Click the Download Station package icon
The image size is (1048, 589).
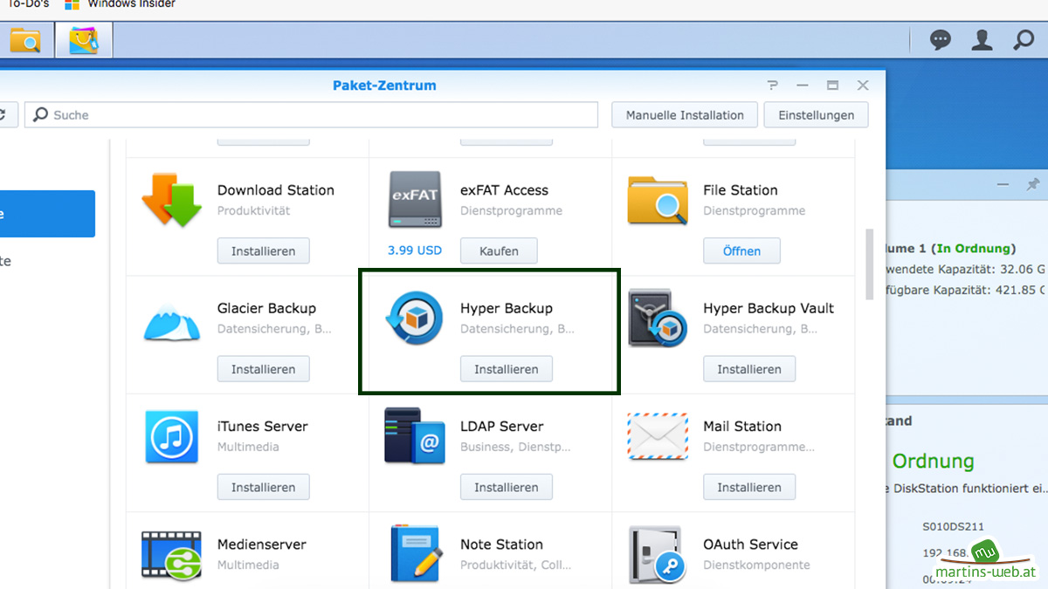(x=171, y=200)
